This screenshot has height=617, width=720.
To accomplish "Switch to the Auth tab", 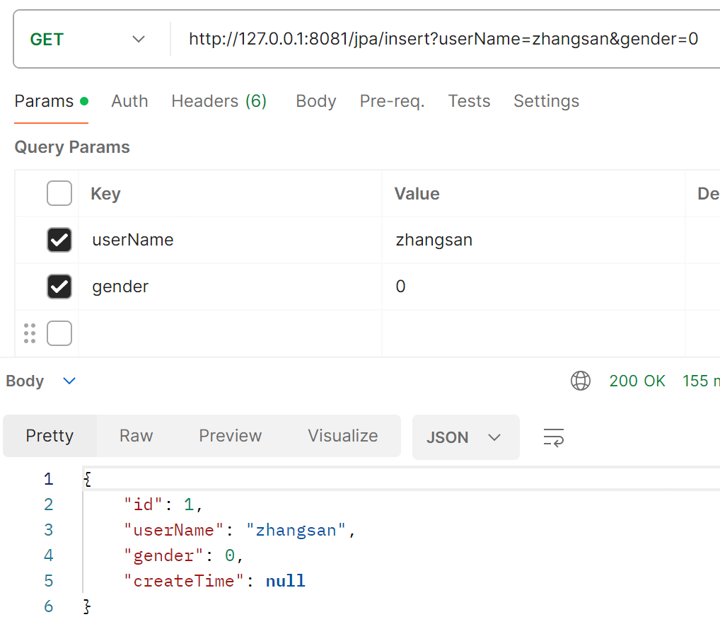I will tap(129, 101).
